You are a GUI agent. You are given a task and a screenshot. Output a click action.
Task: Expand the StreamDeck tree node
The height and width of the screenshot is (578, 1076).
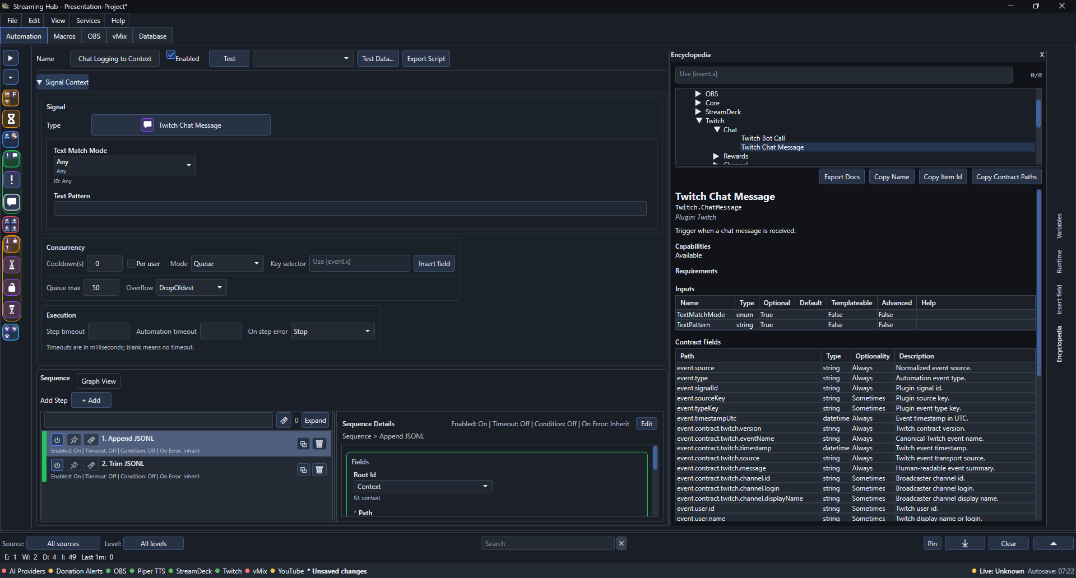click(x=698, y=111)
